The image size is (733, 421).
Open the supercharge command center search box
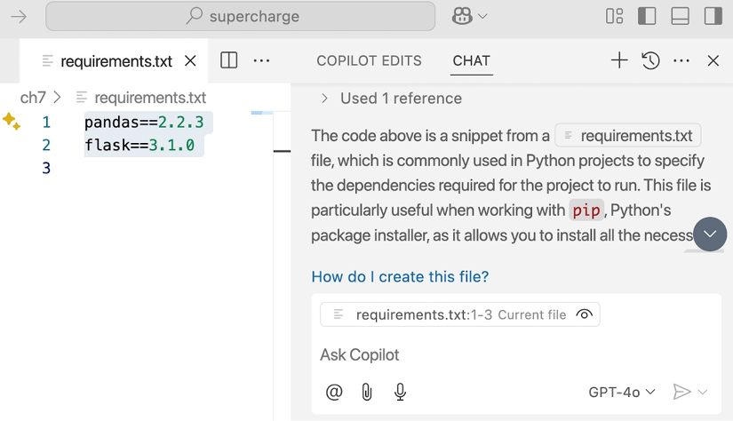(240, 16)
